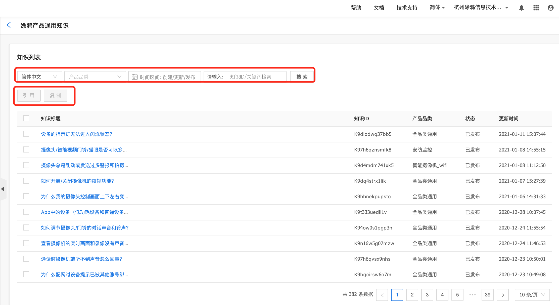Go to the next page arrow
Image resolution: width=559 pixels, height=305 pixels.
[x=503, y=295]
